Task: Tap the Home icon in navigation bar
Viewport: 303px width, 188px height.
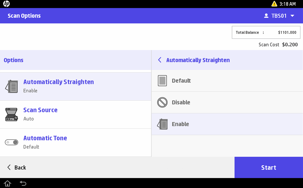Action: (x=7, y=183)
